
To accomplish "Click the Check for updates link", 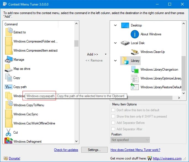I will (66, 150).
